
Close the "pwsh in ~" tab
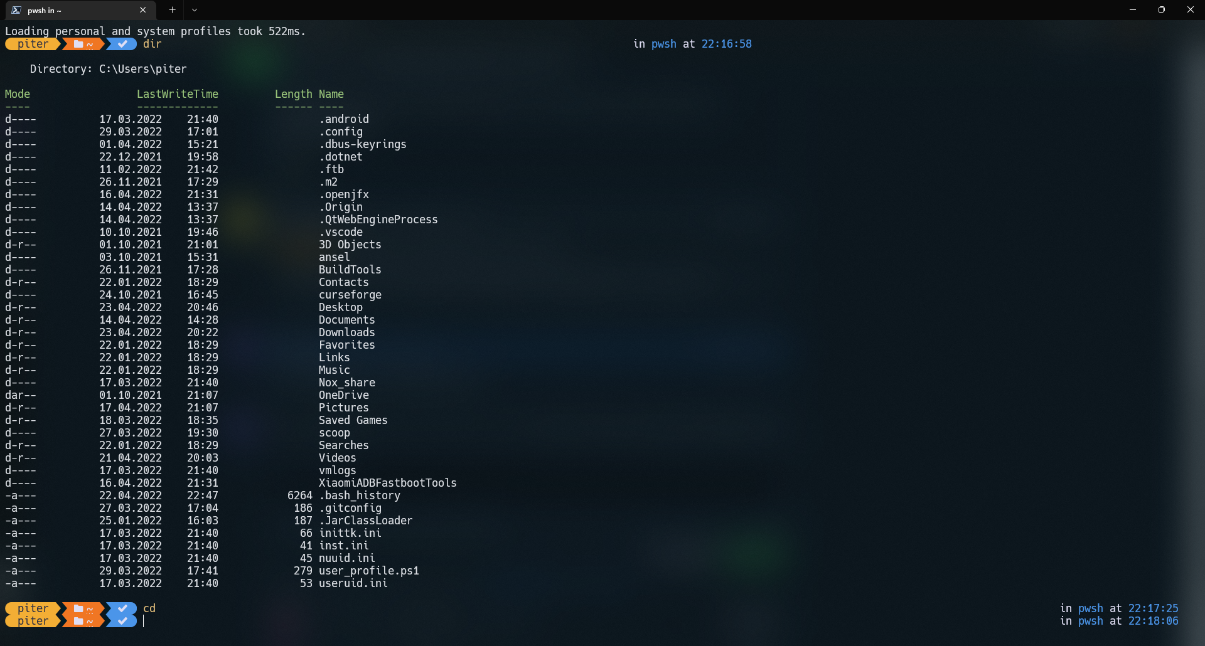(142, 10)
